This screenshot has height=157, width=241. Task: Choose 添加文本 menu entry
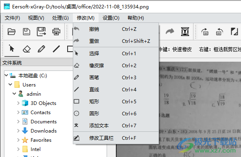[116, 125]
